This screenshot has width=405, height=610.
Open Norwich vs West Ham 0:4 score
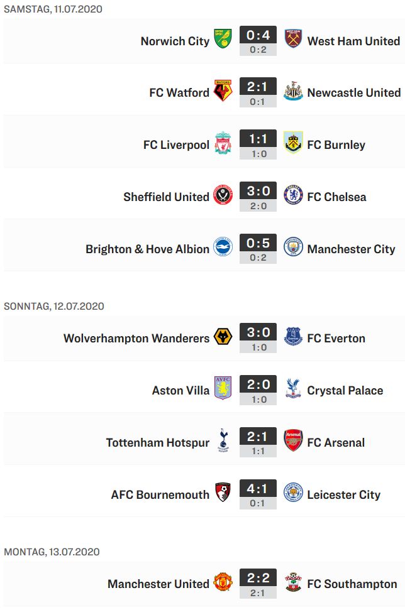tap(258, 41)
